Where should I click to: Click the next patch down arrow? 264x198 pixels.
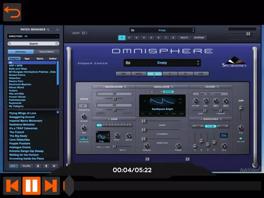pyautogui.click(x=38, y=166)
